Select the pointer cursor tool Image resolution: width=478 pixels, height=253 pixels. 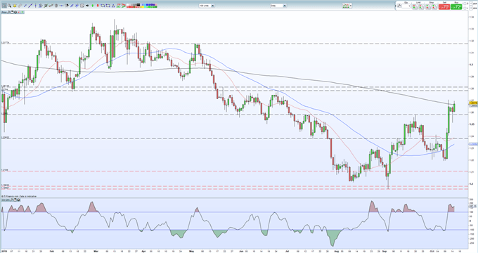[x=4, y=6]
